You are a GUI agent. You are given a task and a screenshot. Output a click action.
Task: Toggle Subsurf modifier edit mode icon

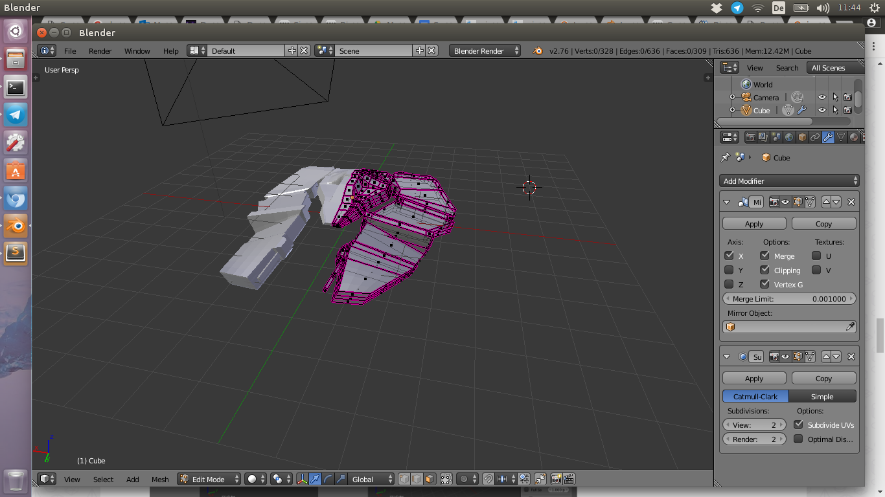(798, 357)
